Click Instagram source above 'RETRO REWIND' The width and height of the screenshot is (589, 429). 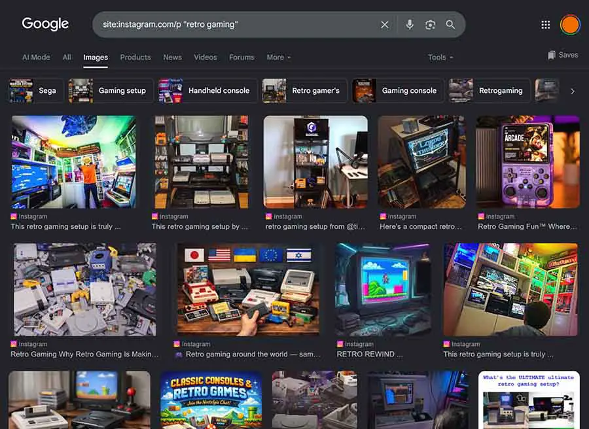tap(355, 344)
